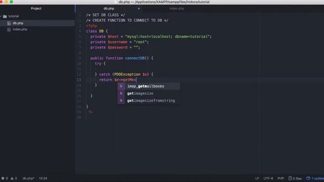This screenshot has width=324, height=182.
Task: Click the SET DB CLASS comment
Action: coord(106,15)
